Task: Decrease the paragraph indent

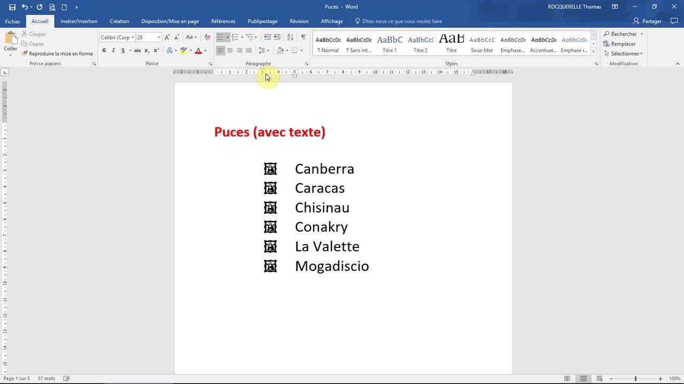Action: click(x=267, y=37)
